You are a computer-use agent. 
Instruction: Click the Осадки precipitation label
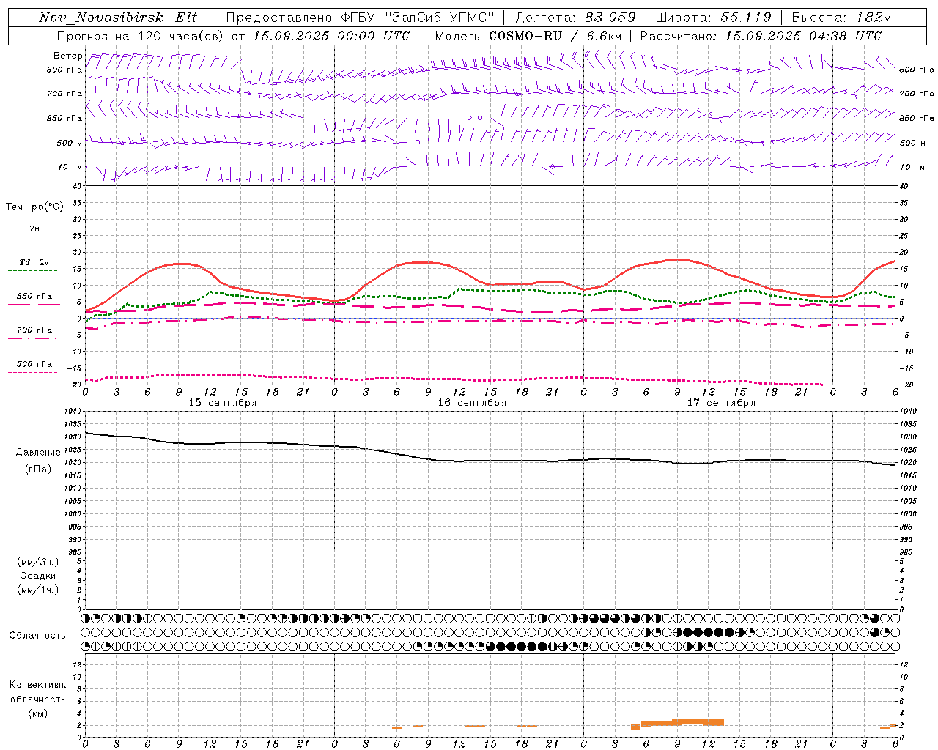tap(38, 576)
